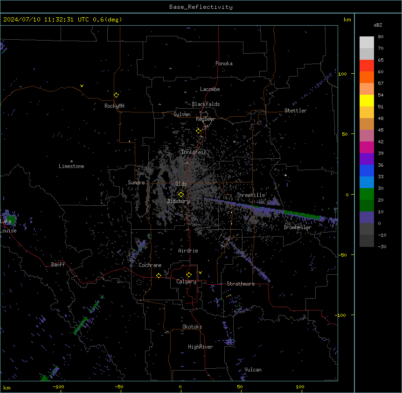
Task: Click the Olds label
Action: click(181, 184)
